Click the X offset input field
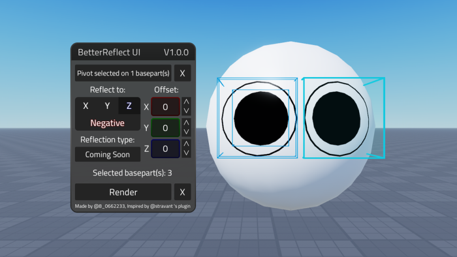 coord(165,107)
